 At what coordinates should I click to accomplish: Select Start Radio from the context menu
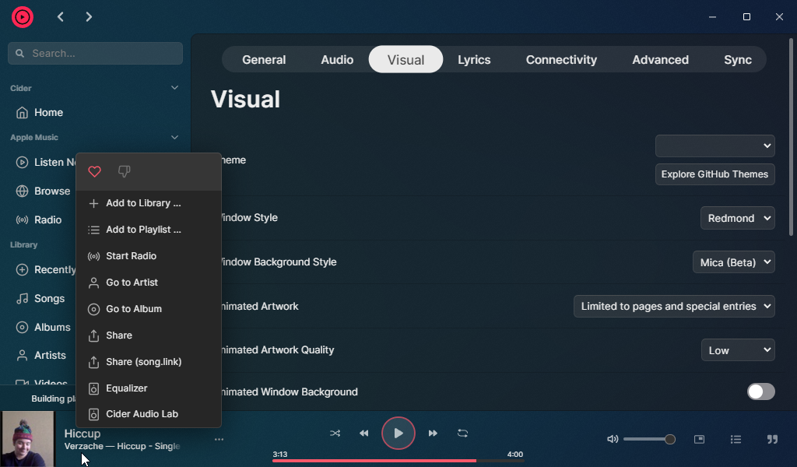131,255
